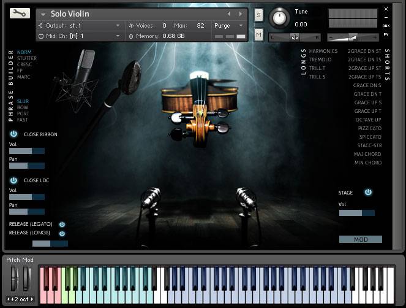Toggle Release (Legato) power button
Screen dimensions: 406x308
[x=62, y=225]
